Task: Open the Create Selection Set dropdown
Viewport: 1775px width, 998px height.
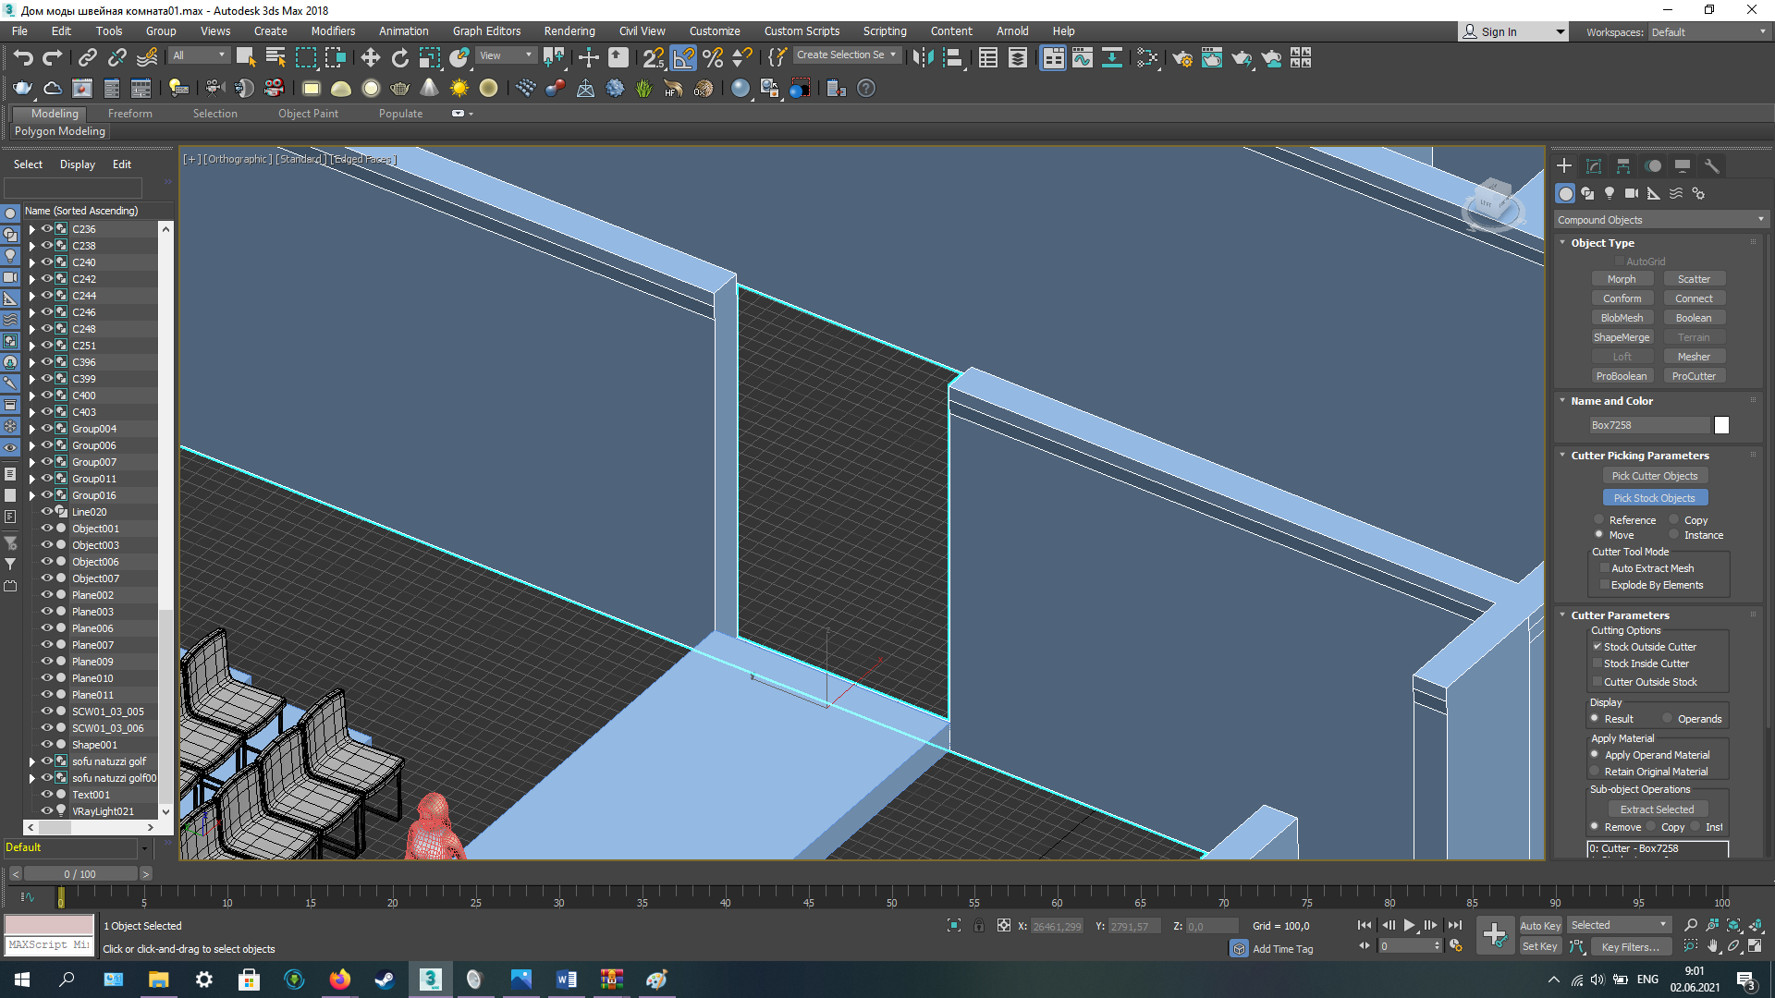Action: click(847, 55)
